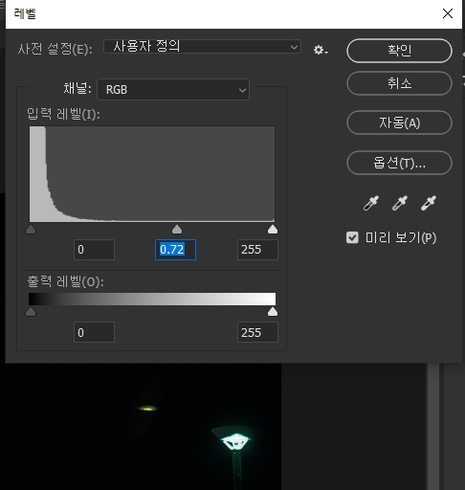Click the input shadow slider handle
The width and height of the screenshot is (465, 490).
[31, 230]
